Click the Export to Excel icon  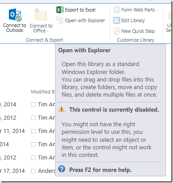(x=60, y=10)
